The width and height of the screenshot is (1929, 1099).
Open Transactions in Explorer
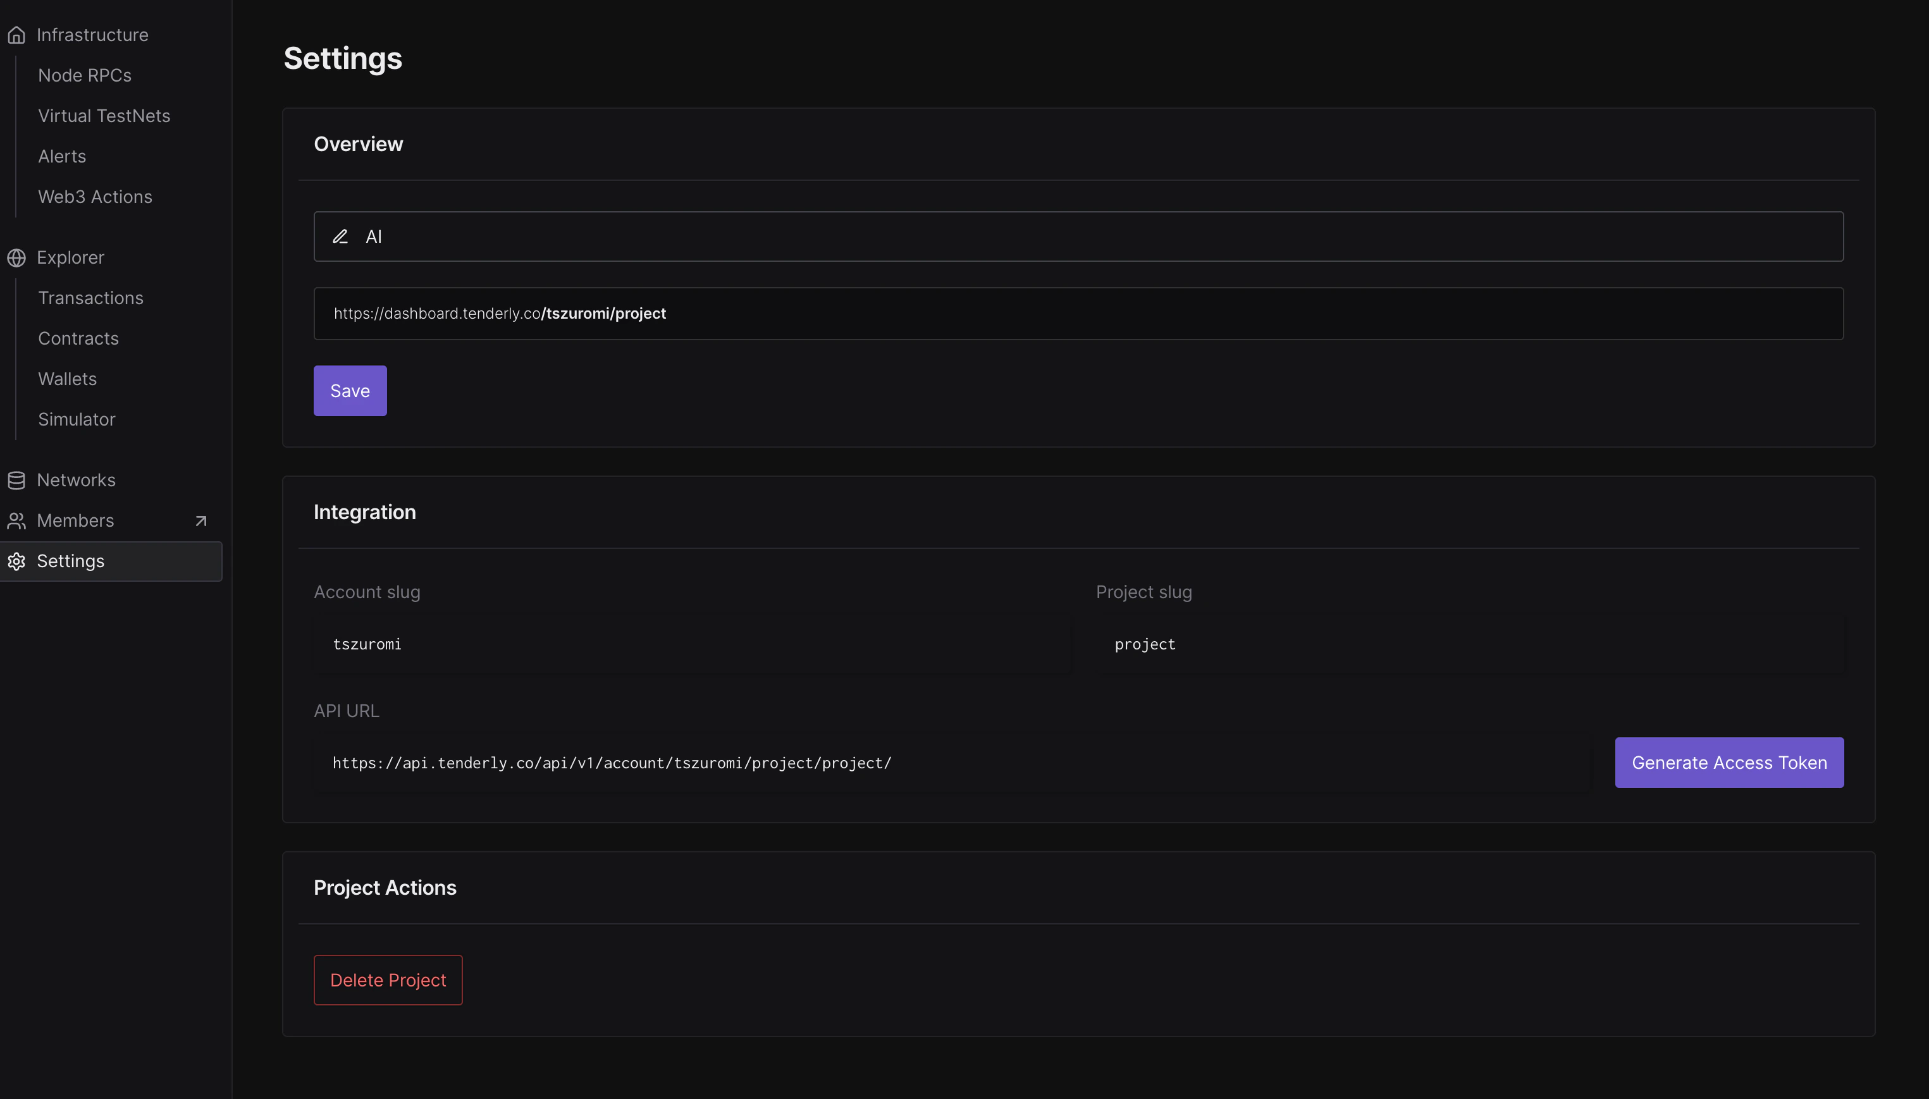[90, 298]
